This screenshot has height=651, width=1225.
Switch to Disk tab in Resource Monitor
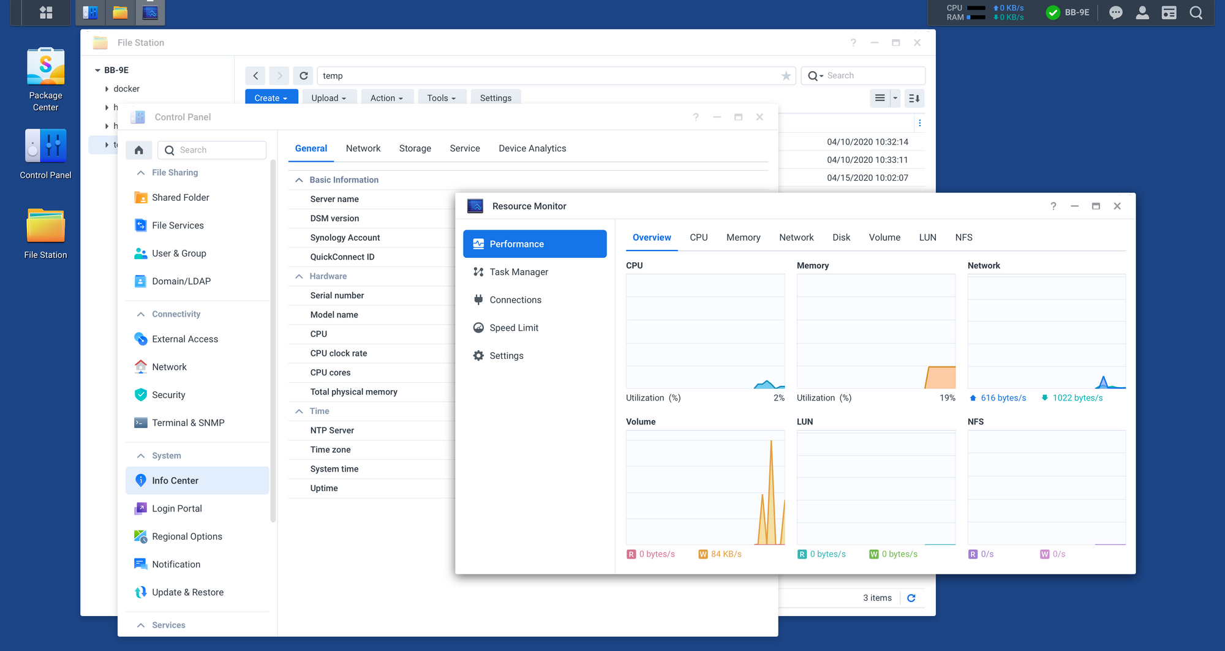coord(842,238)
